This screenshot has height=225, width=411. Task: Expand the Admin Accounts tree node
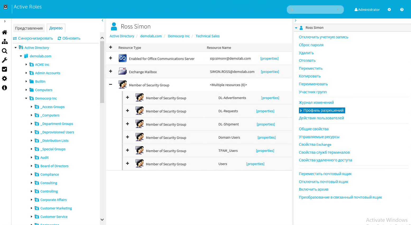pos(26,73)
